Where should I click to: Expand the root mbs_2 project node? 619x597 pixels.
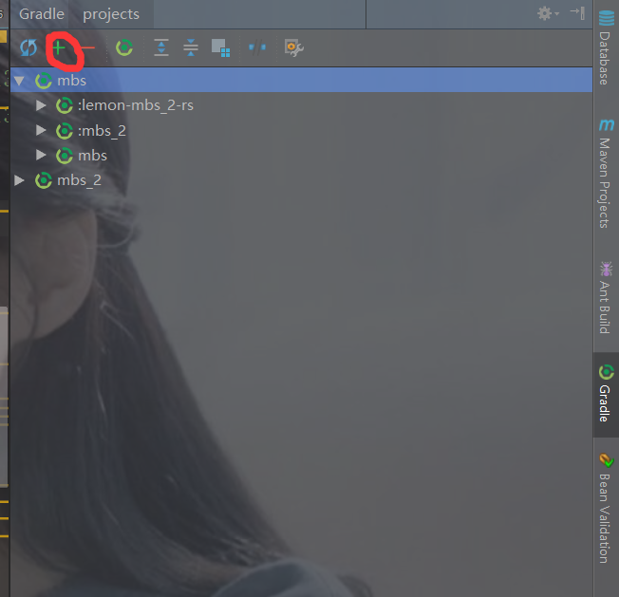[x=19, y=180]
